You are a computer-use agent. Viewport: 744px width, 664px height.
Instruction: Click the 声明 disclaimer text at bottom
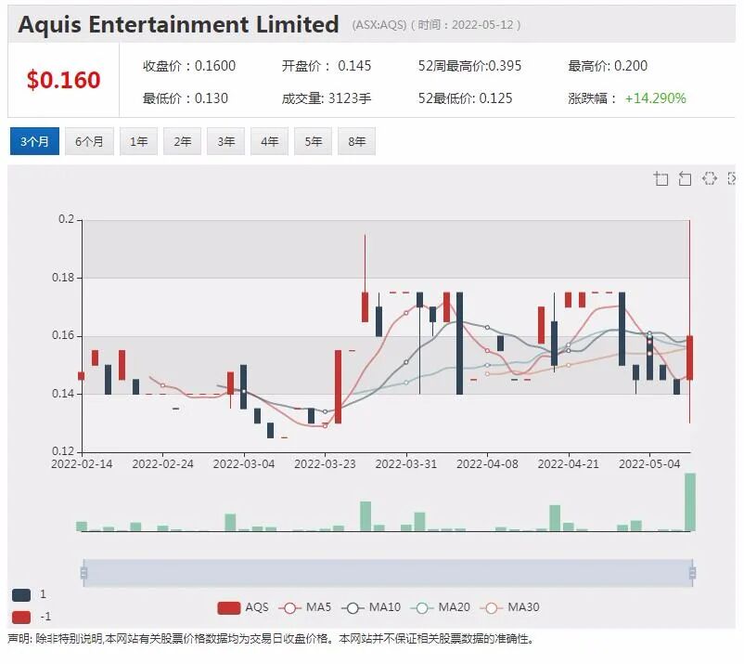click(271, 639)
